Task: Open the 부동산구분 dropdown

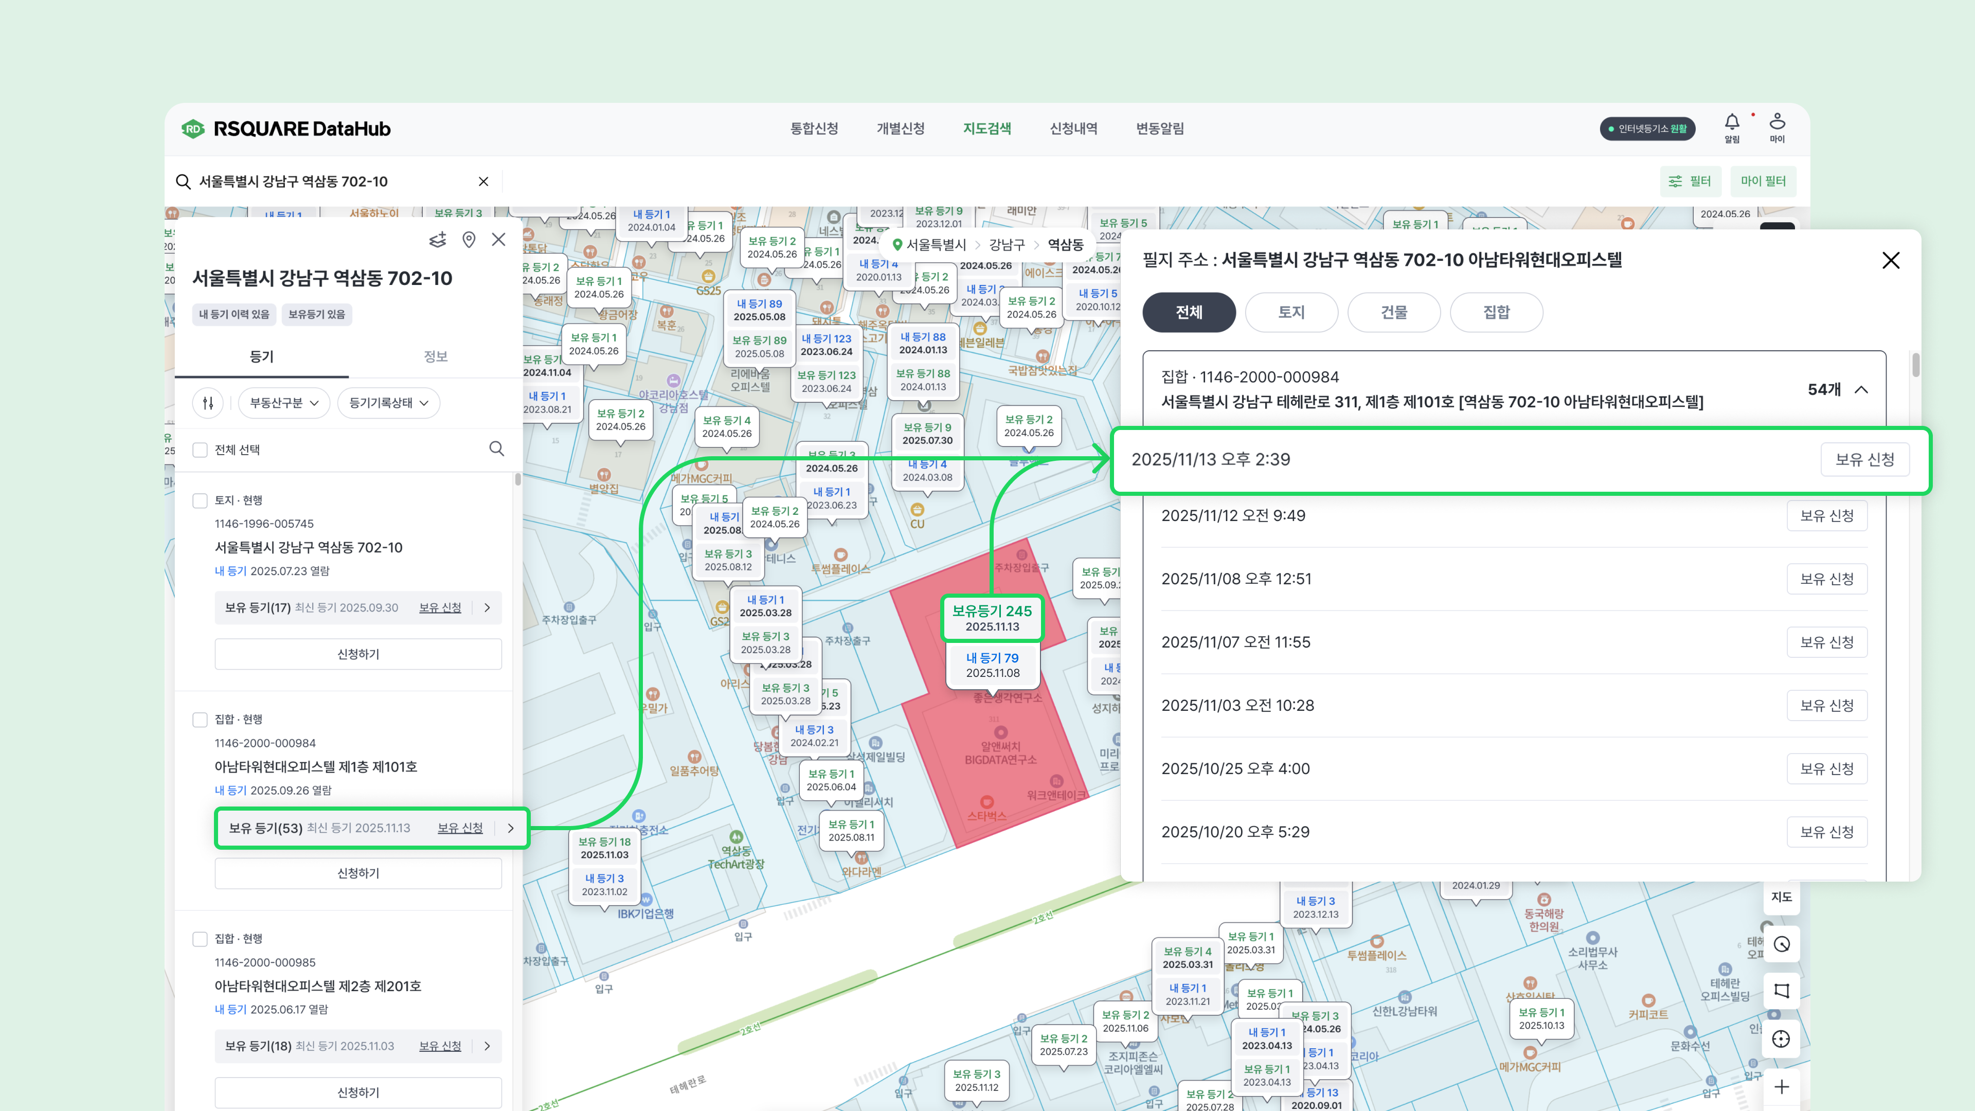Action: (284, 403)
